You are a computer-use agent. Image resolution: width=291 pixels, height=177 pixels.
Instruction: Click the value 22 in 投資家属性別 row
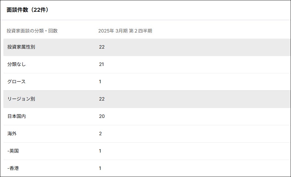tap(102, 47)
